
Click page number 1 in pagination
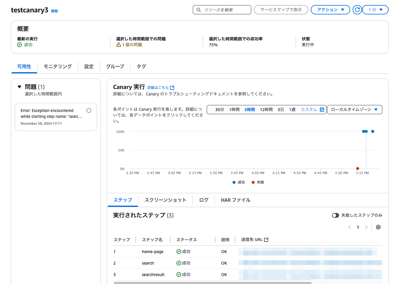pos(358,227)
